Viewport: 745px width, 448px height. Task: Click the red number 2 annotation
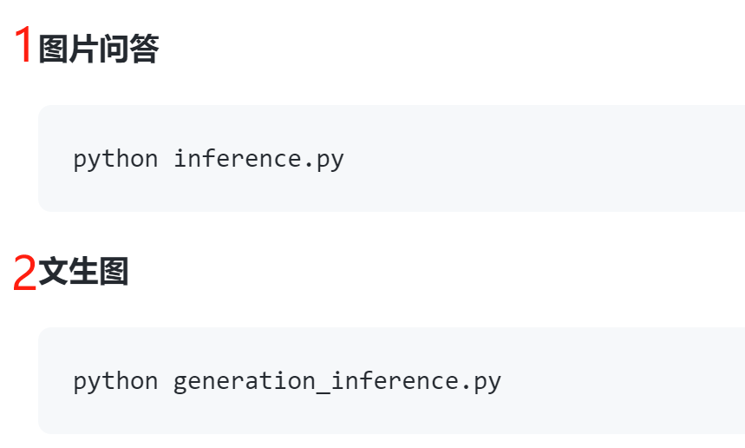pos(24,272)
